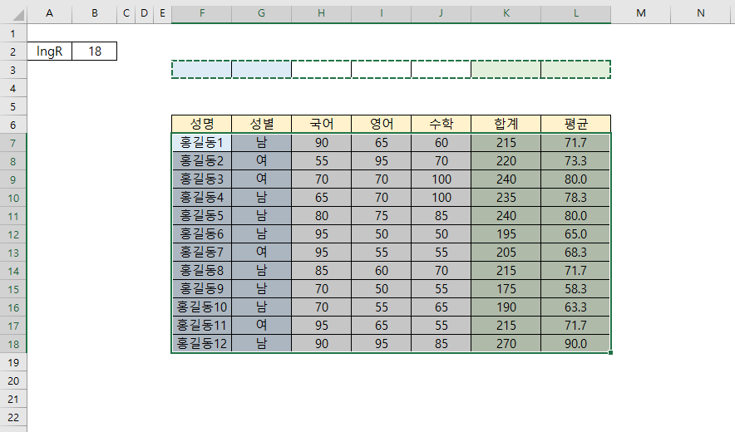This screenshot has height=432, width=735.
Task: Click the fill handle at table corner
Action: click(x=611, y=353)
